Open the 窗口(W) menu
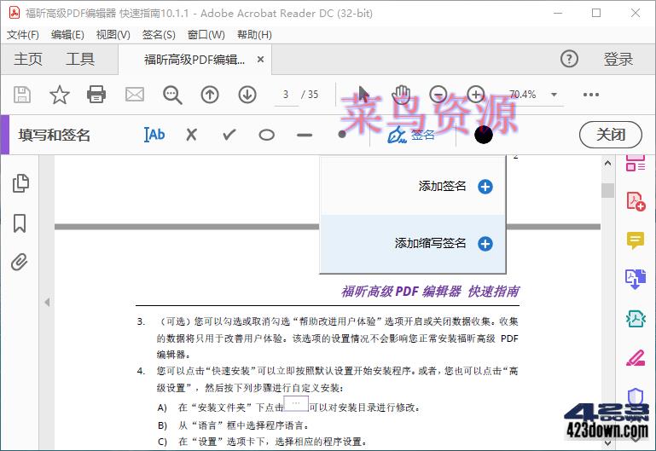 206,35
